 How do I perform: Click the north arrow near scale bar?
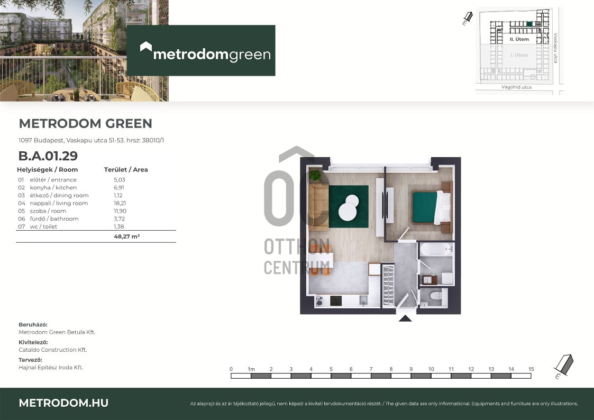point(564,366)
